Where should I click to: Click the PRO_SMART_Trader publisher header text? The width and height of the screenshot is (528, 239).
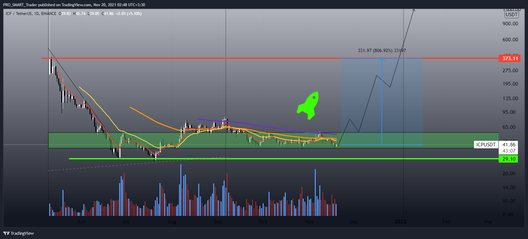pos(74,5)
